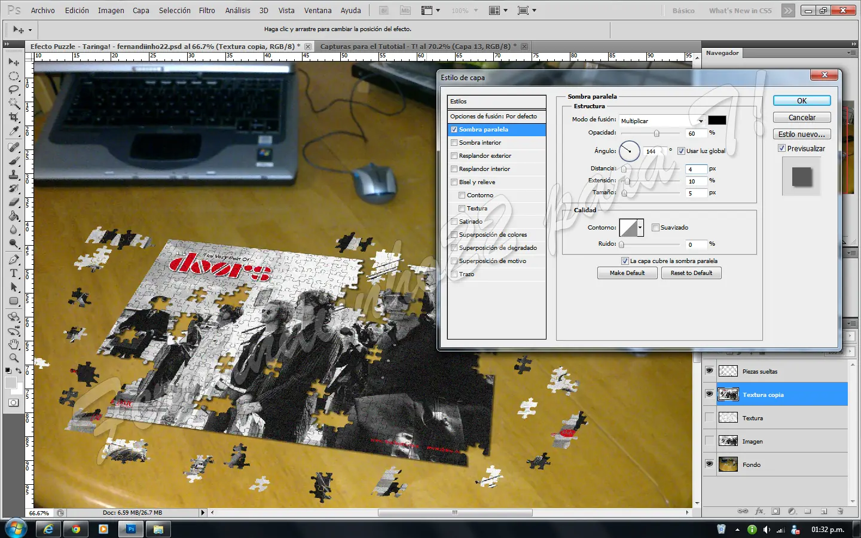861x538 pixels.
Task: Hide the Piezas sueltas layer
Action: point(710,371)
